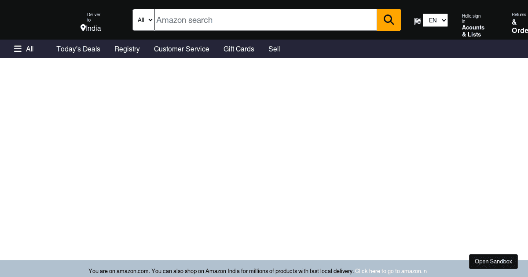Click the 'Deliver to' label
528x277 pixels.
(x=93, y=17)
